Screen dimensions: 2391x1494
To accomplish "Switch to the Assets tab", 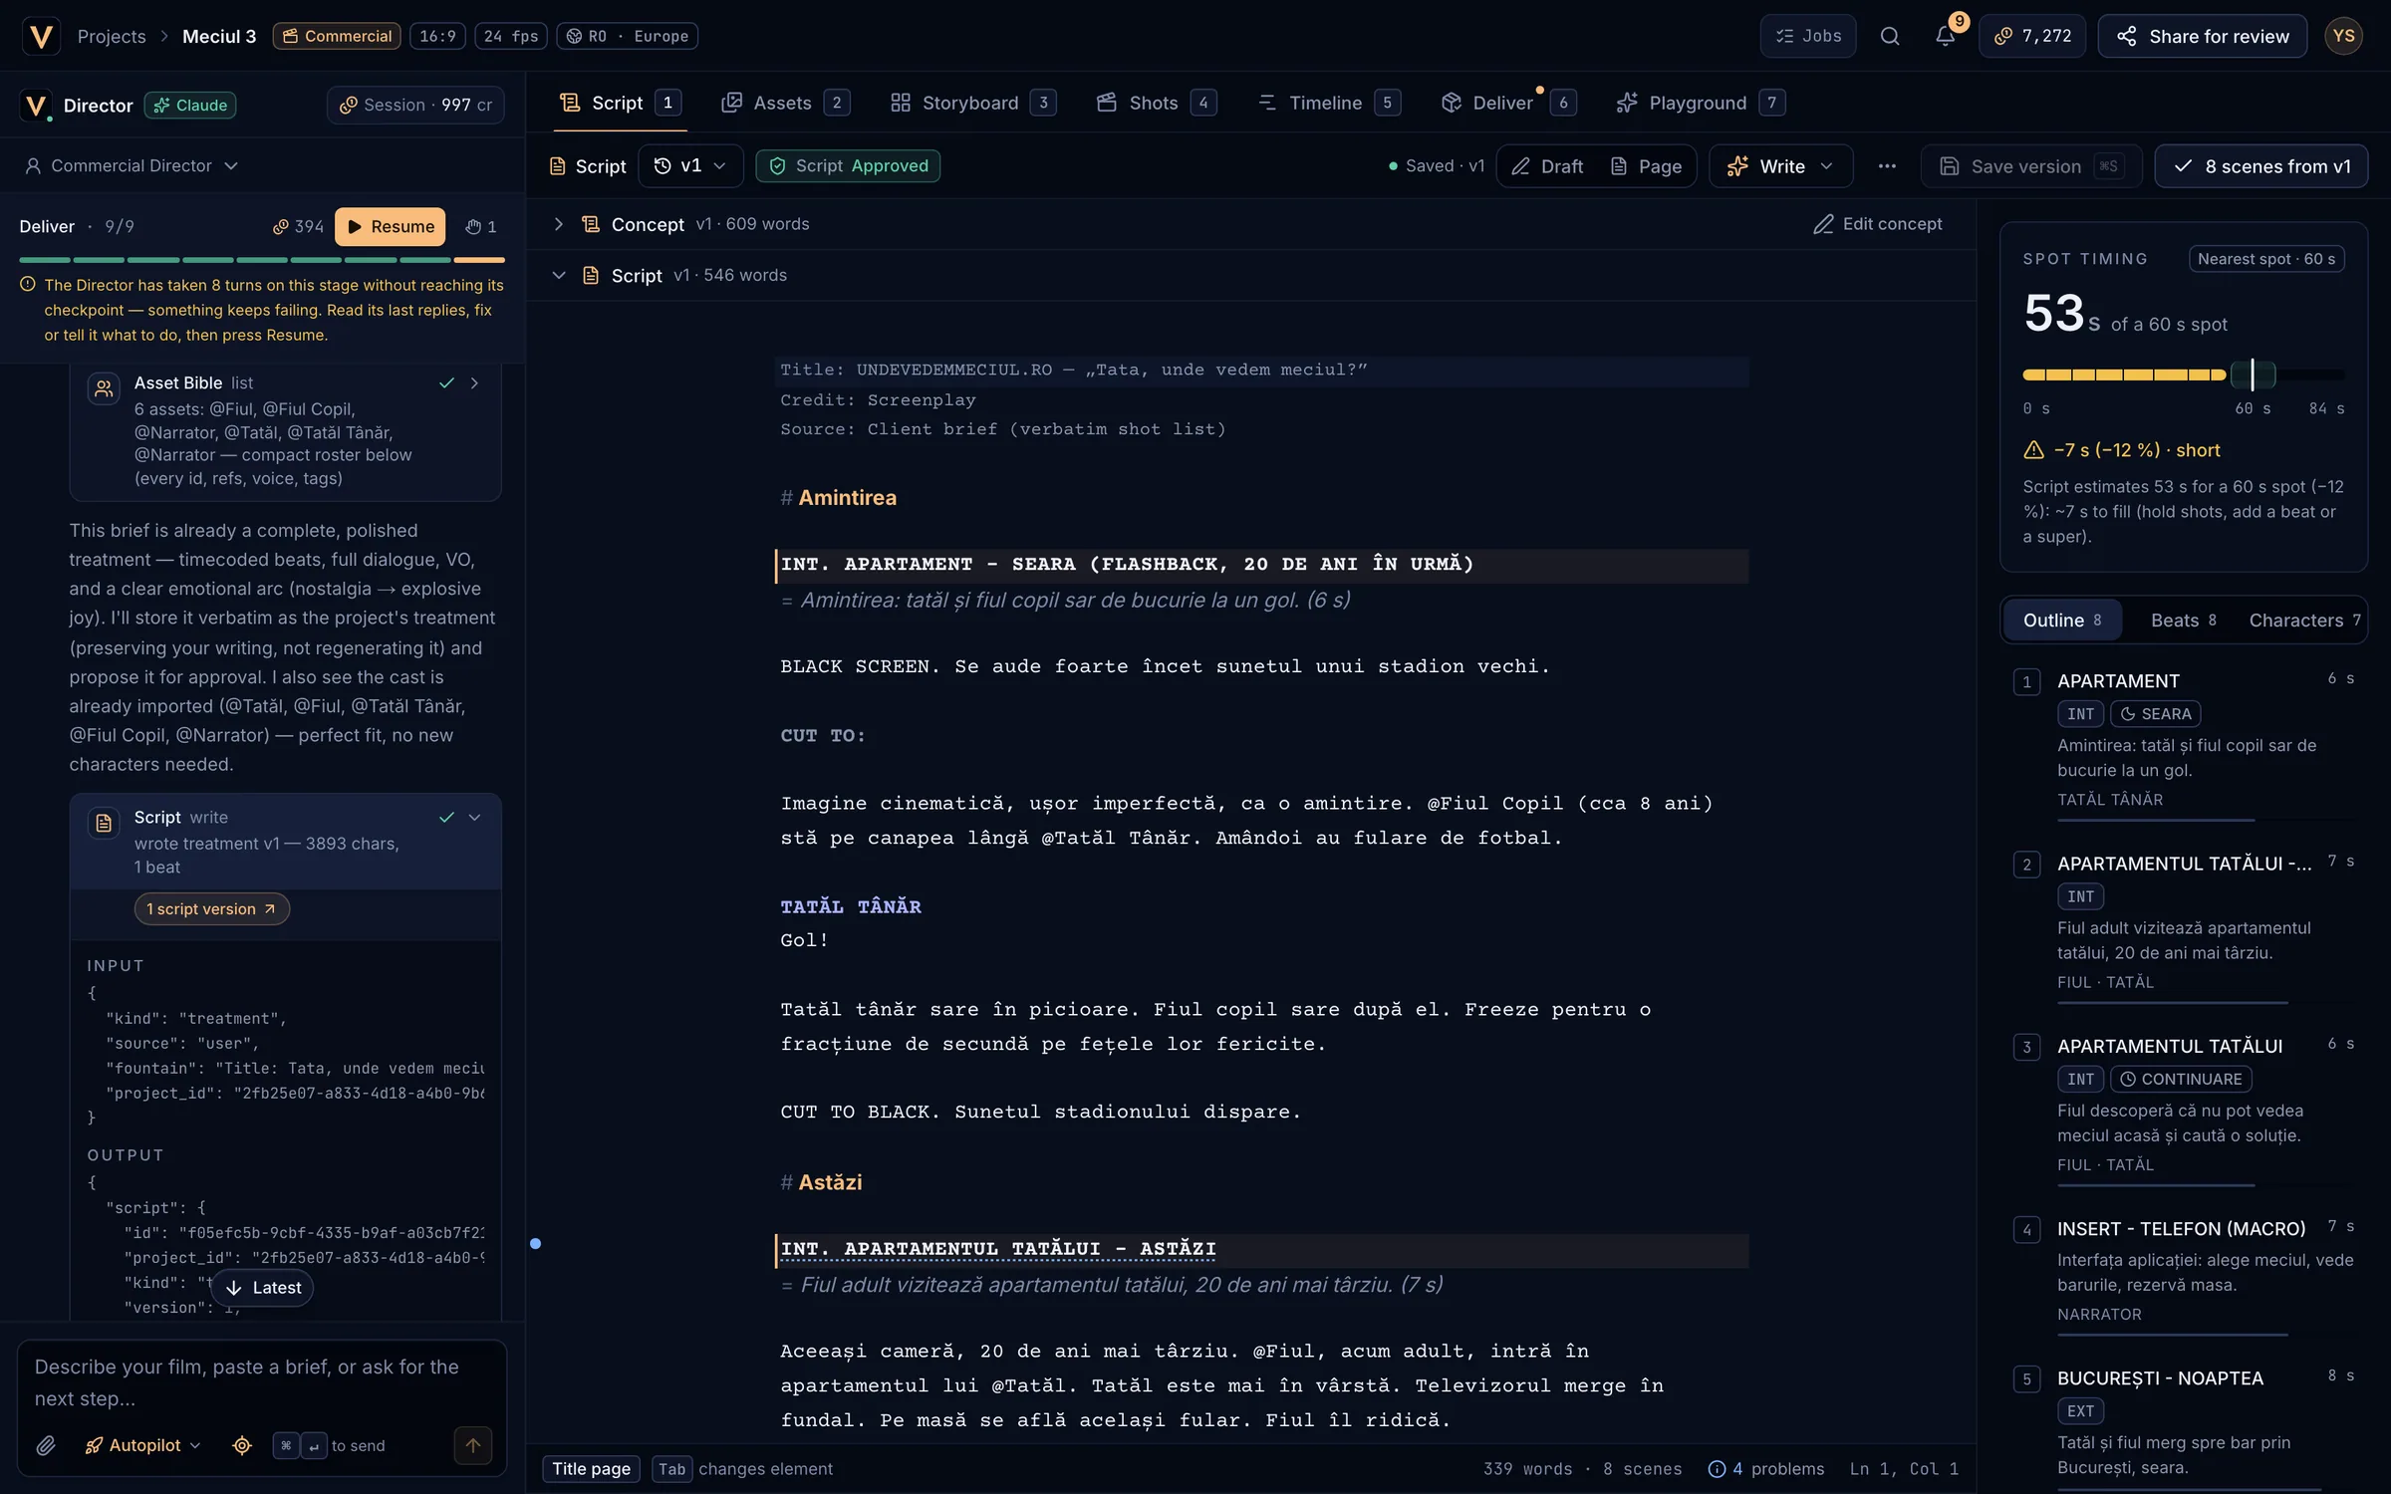I will [784, 103].
